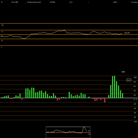The width and height of the screenshot is (138, 138).
Task: Click the value 21 in mini chart
Action: 89,131
